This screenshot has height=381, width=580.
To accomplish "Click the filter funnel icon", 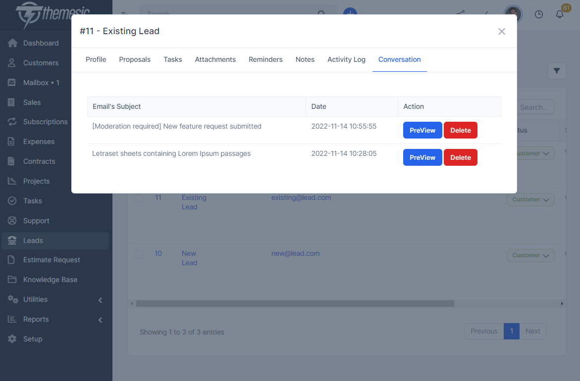I will 557,71.
